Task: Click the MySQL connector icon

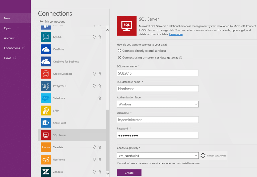Action: 46,37
